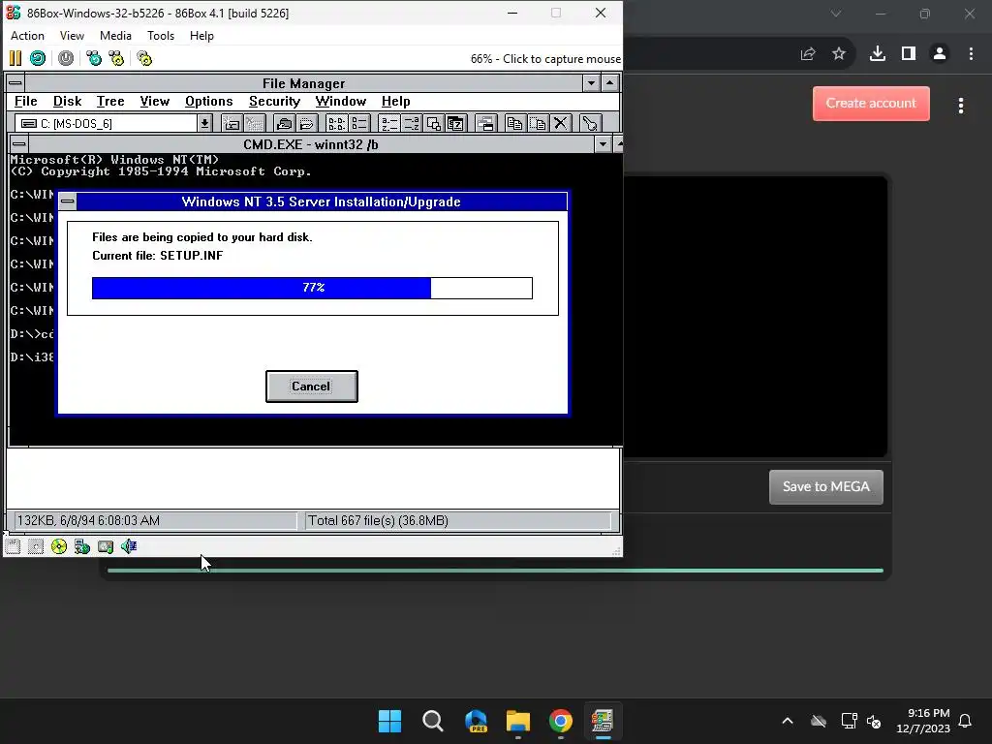Open New Window toolbar icon in File Manager
This screenshot has width=992, height=744.
click(486, 123)
